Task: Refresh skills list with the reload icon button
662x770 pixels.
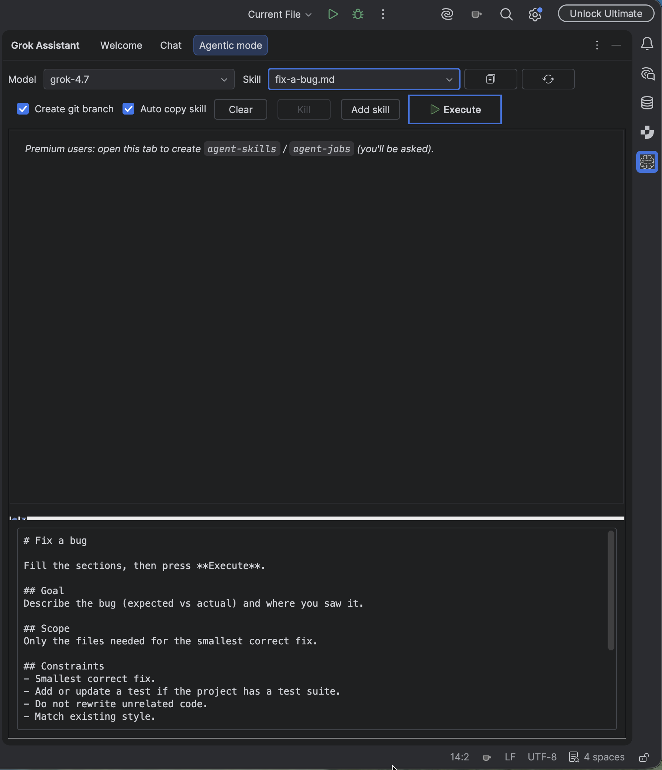Action: tap(548, 79)
